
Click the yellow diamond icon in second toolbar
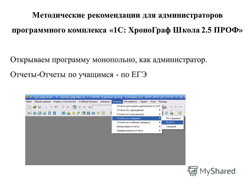pos(73,113)
